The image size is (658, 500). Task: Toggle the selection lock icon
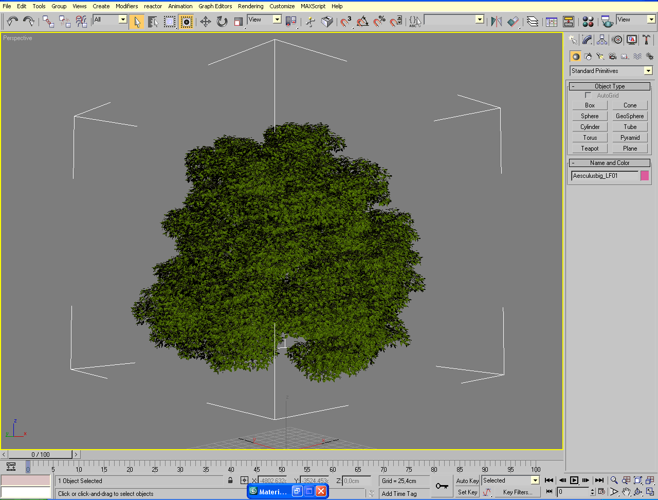pos(230,480)
